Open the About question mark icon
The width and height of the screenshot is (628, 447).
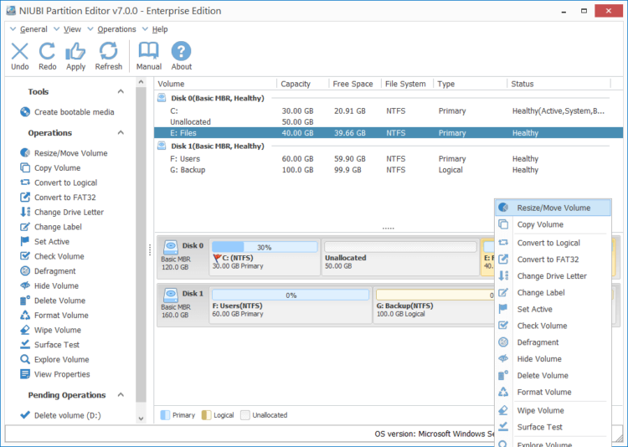[x=181, y=51]
